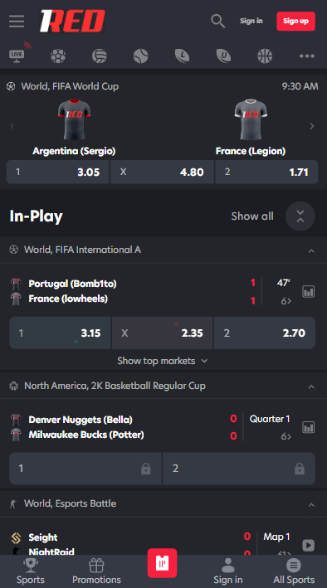327x588 pixels.
Task: Open statistics for Portugal vs France match
Action: coord(308,291)
